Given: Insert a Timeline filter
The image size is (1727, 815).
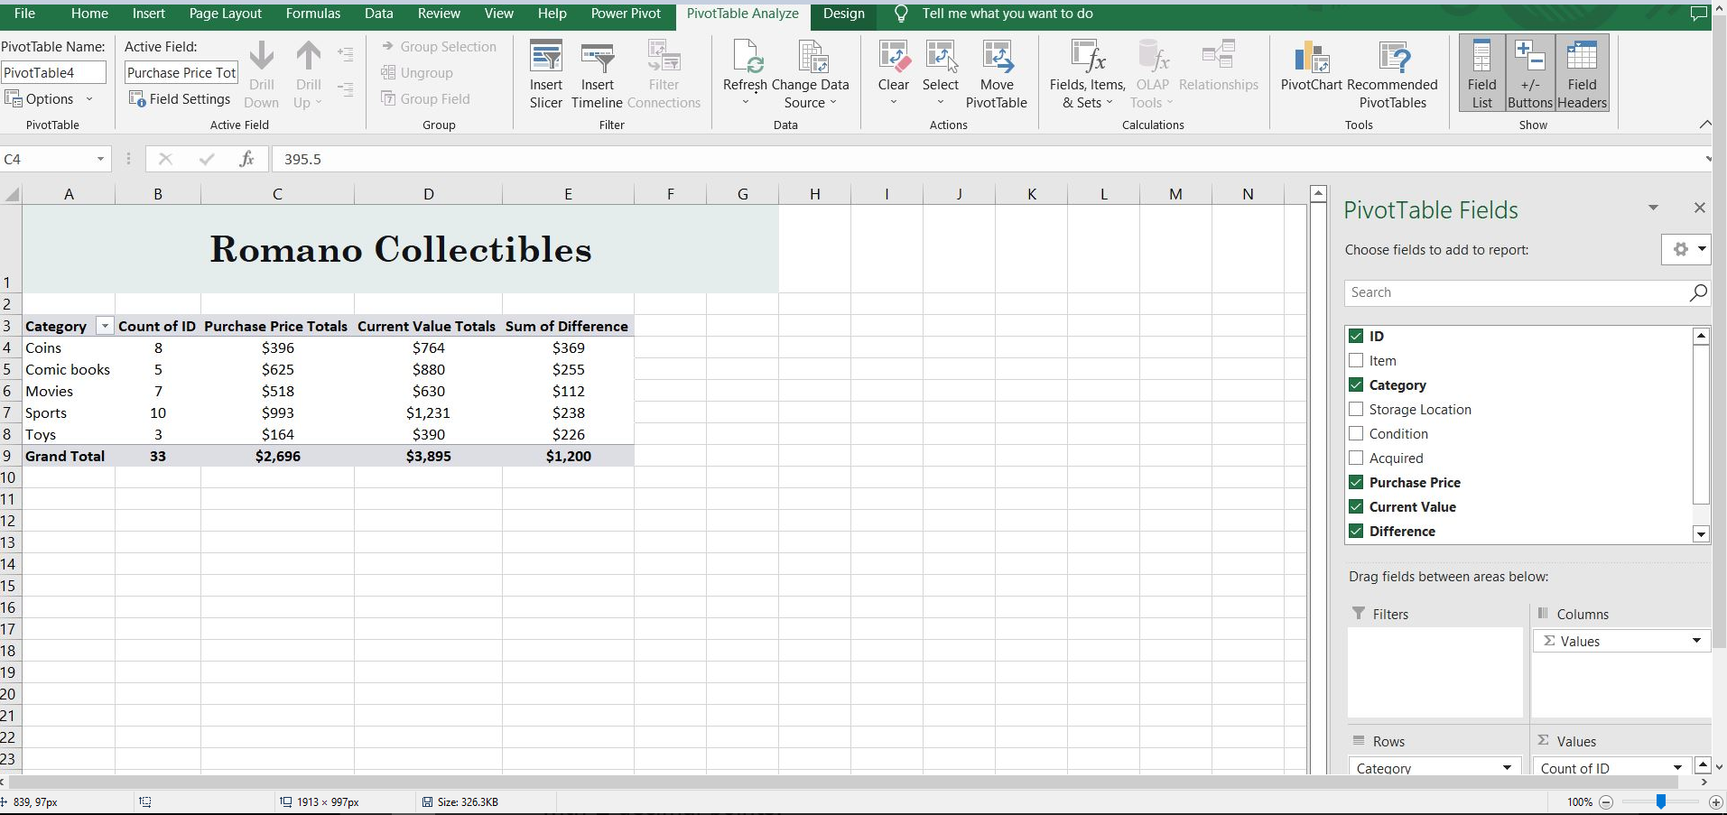Looking at the screenshot, I should (x=597, y=75).
